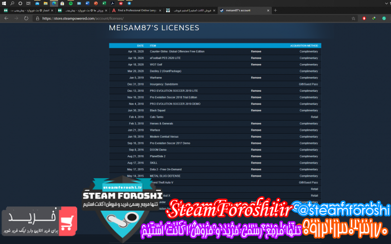This screenshot has height=244, width=391.
Task: Remove PRO EVOLUTION SOCCER 2019 DEMO license
Action: (x=256, y=103)
